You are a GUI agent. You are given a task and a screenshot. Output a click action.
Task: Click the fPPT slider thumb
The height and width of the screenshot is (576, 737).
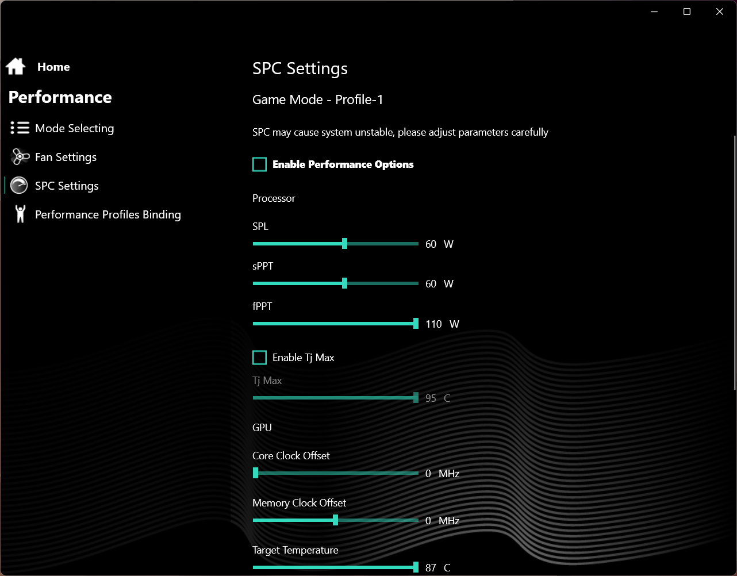(416, 324)
